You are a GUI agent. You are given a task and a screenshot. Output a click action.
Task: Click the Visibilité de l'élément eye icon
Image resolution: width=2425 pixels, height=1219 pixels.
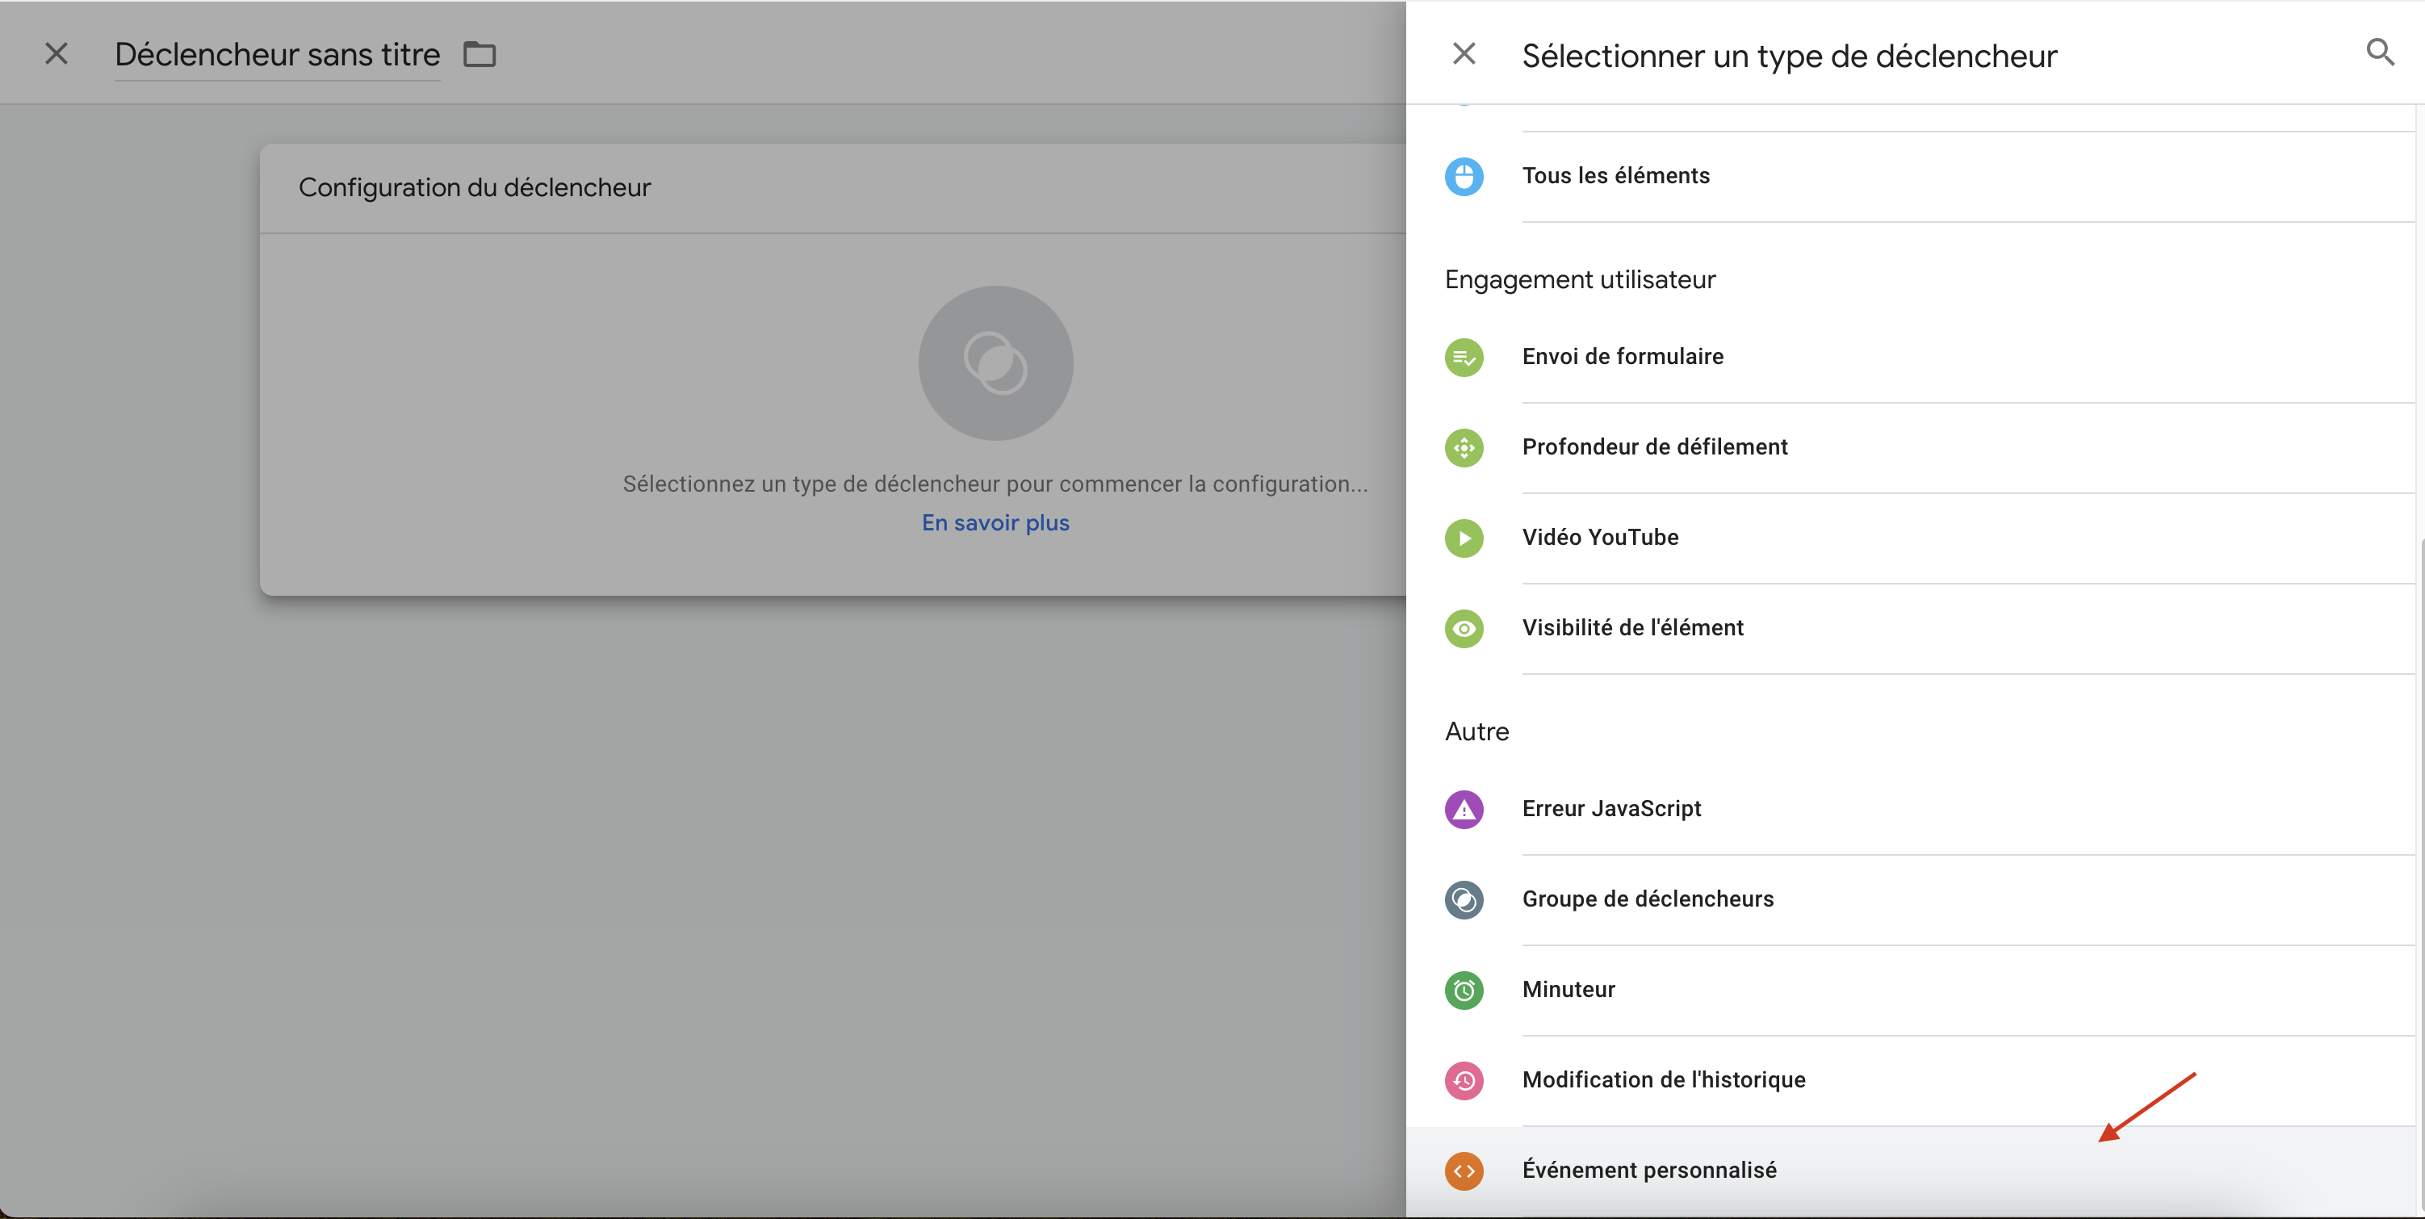click(x=1463, y=628)
